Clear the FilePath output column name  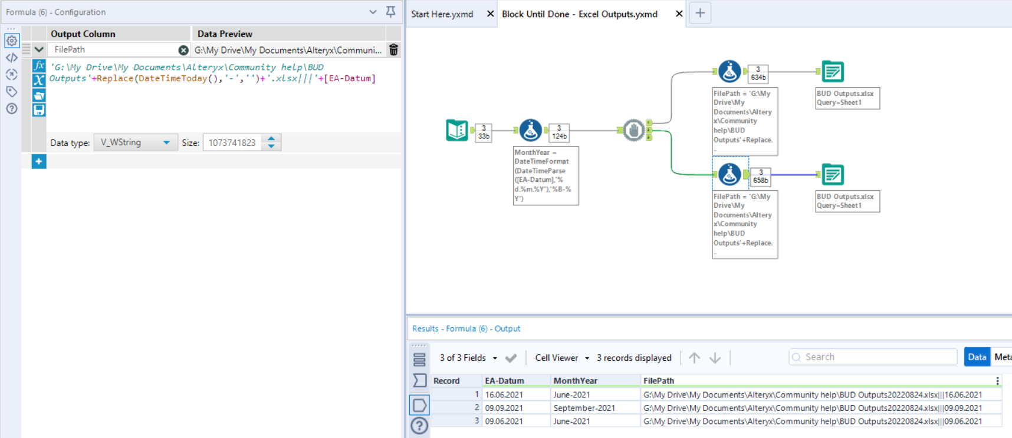point(183,50)
